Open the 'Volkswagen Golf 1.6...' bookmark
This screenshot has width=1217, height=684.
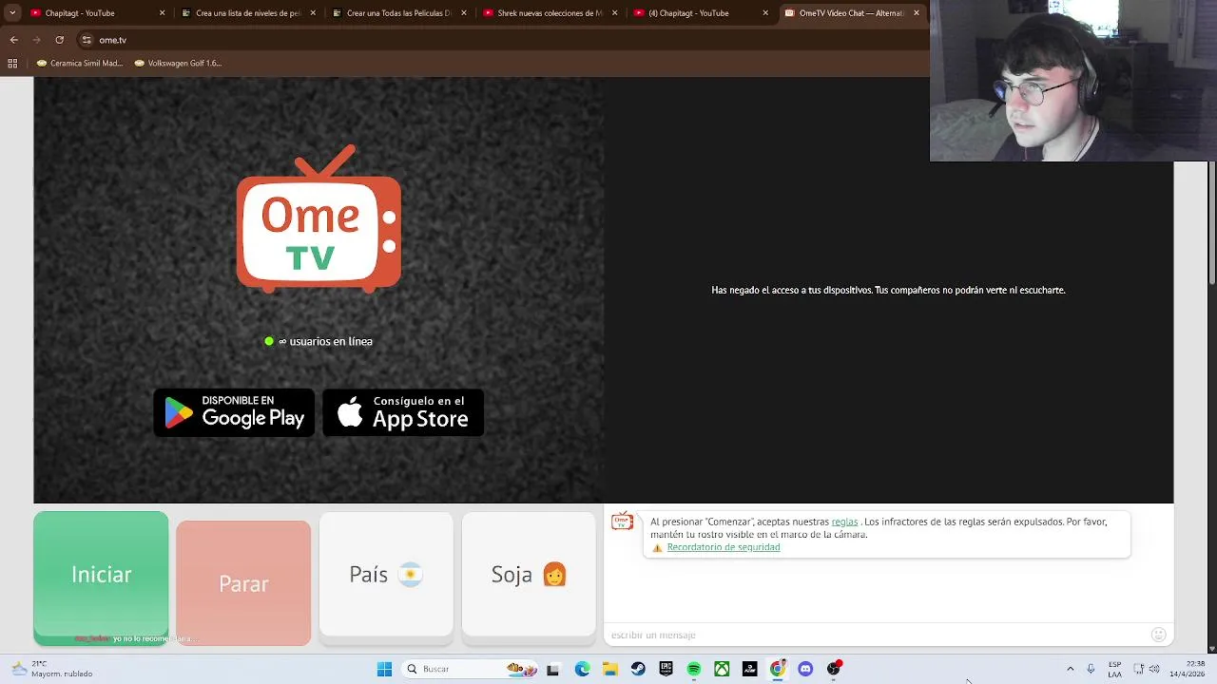coord(178,63)
